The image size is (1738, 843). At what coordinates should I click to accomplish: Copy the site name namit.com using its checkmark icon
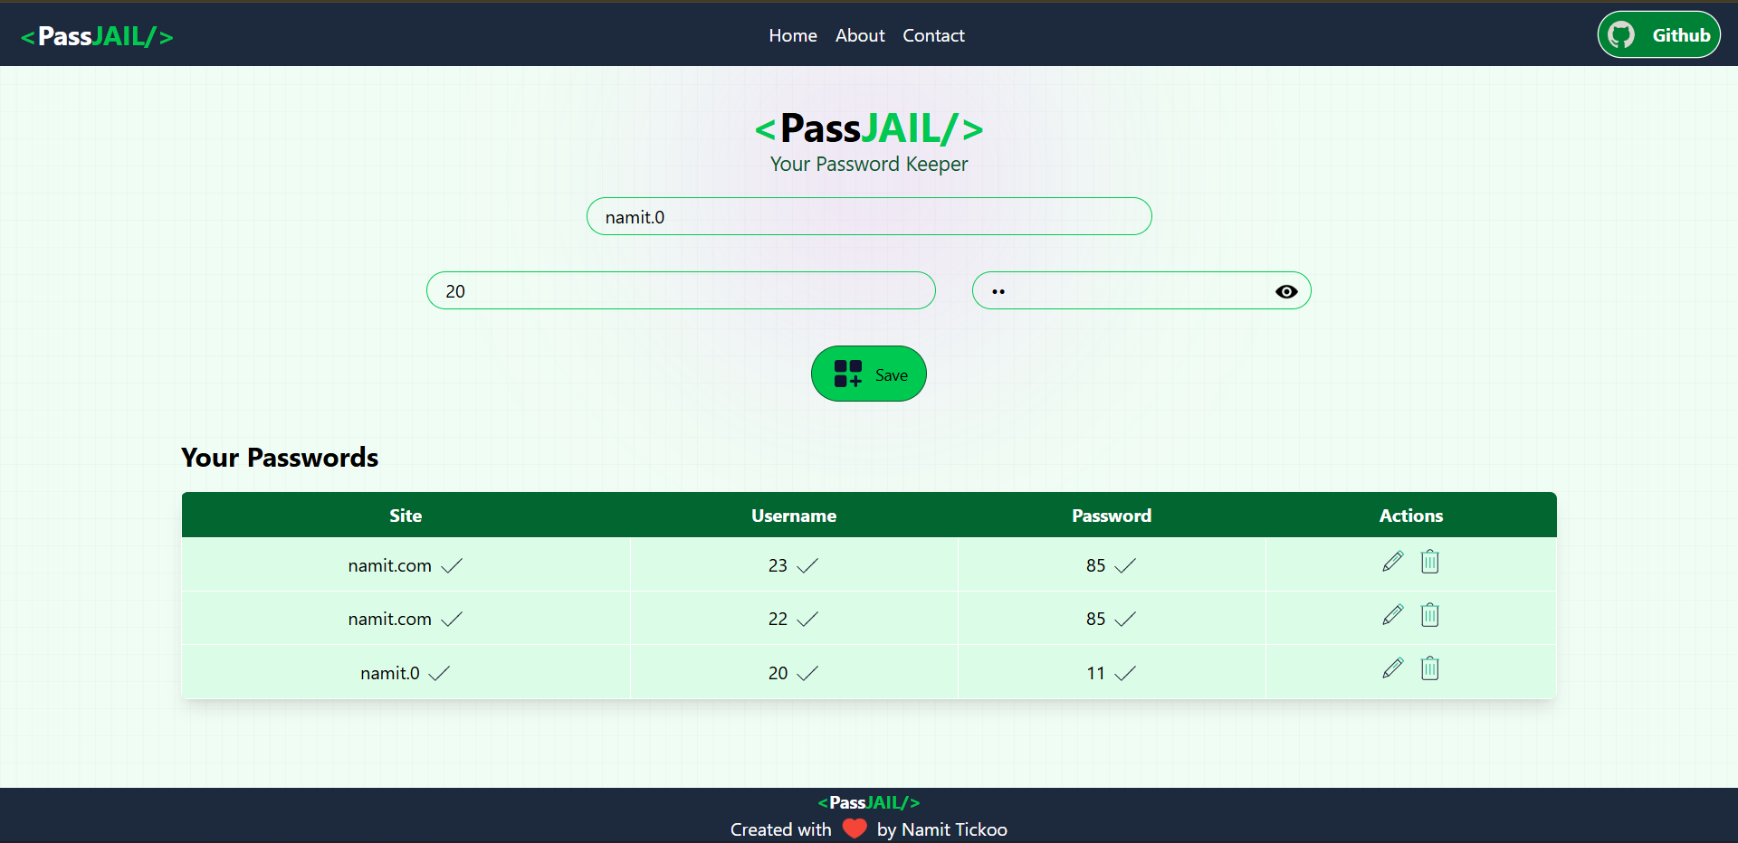coord(451,565)
